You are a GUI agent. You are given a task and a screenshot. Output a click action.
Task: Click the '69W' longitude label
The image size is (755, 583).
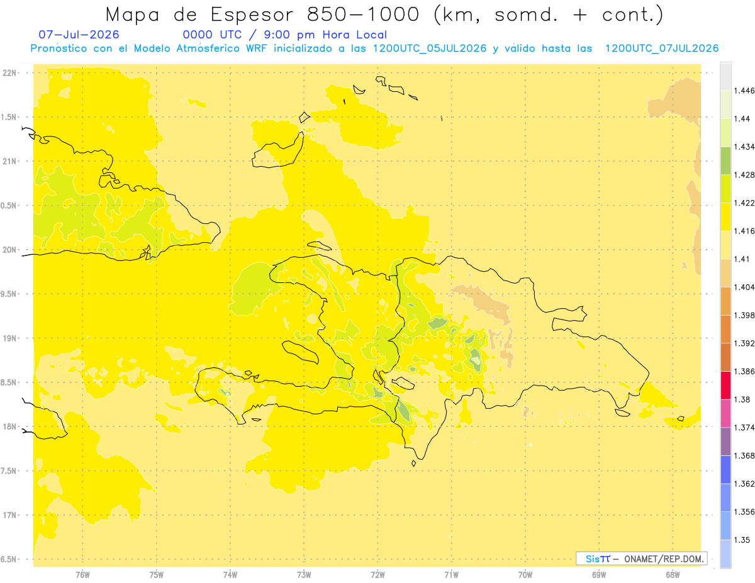point(599,575)
